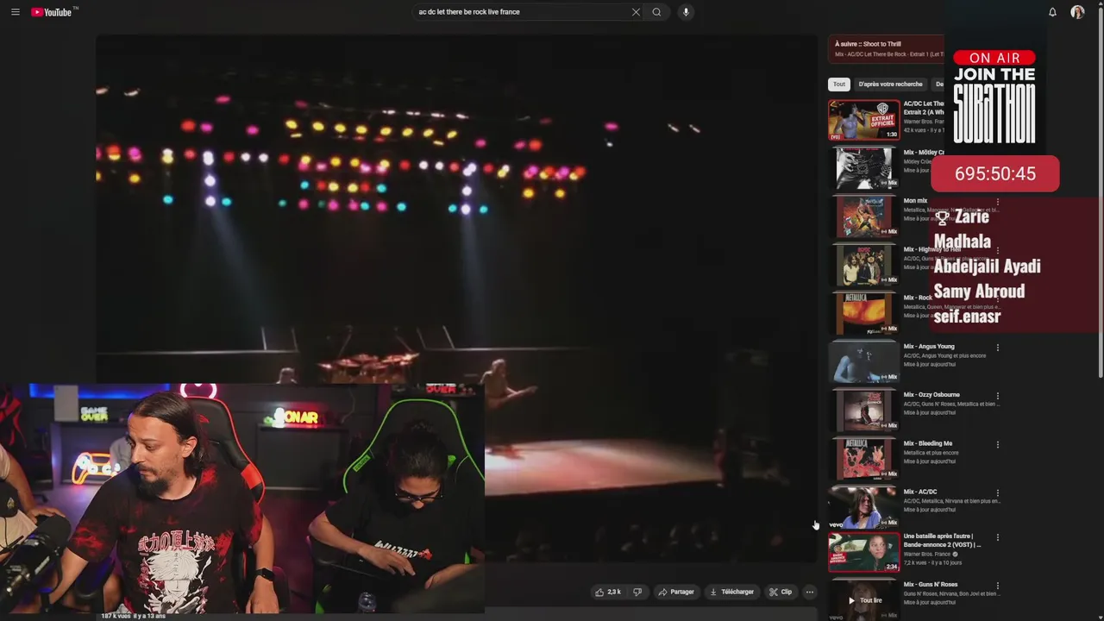The height and width of the screenshot is (621, 1104).
Task: Play all on Mix - Guns N' Roses thumbnail
Action: [x=864, y=600]
